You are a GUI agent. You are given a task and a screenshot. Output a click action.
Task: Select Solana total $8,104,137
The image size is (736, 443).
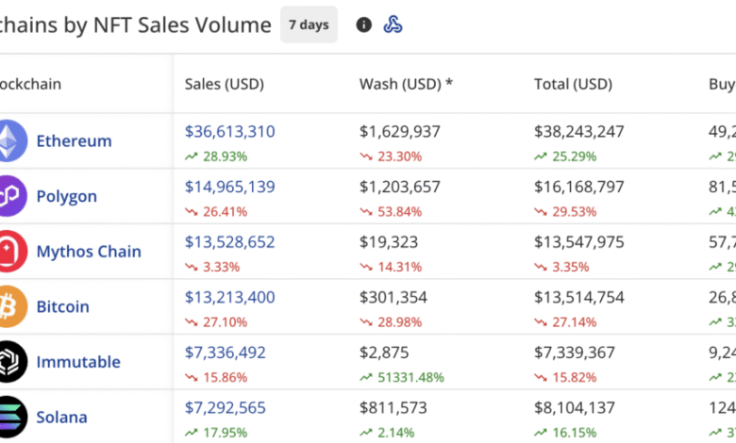[575, 408]
